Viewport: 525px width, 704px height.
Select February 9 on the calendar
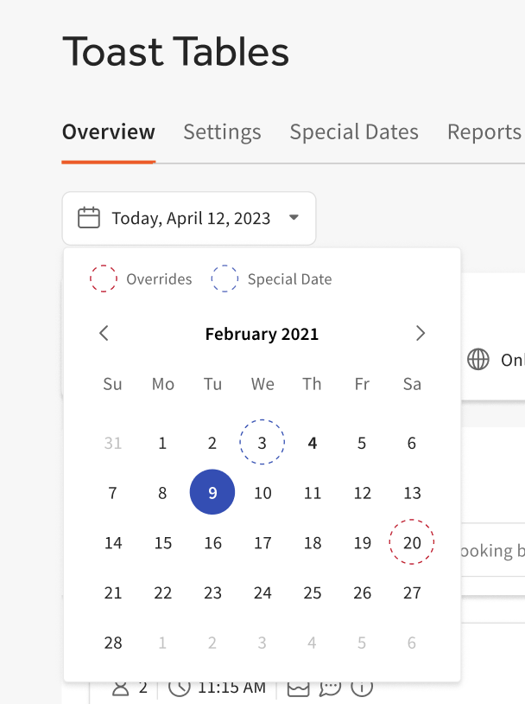point(212,492)
